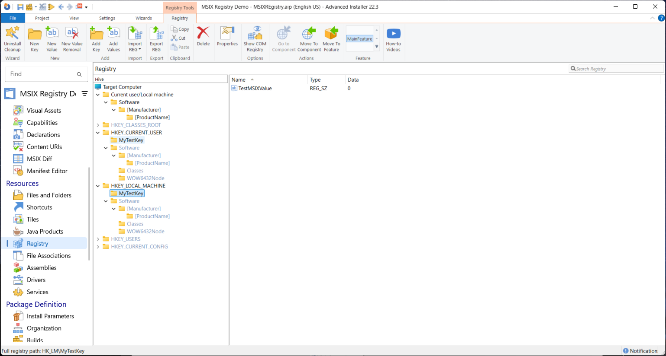Click the Search Registry field
Screen dimensions: 666x356
point(616,69)
